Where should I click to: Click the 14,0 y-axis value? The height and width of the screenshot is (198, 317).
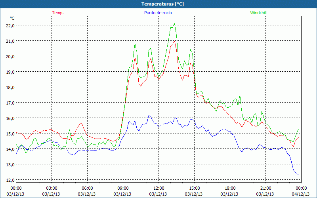(10, 149)
